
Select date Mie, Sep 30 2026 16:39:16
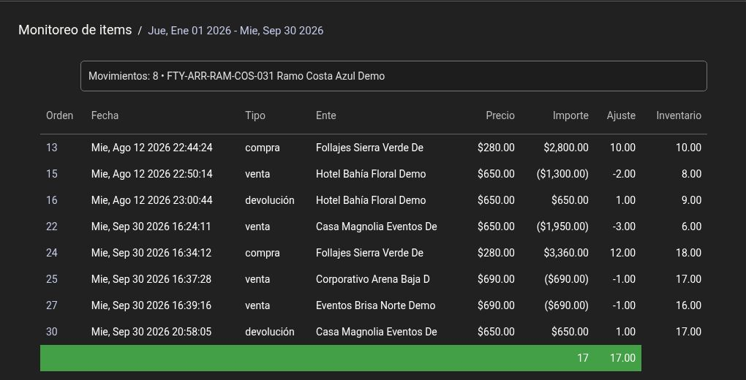(151, 305)
